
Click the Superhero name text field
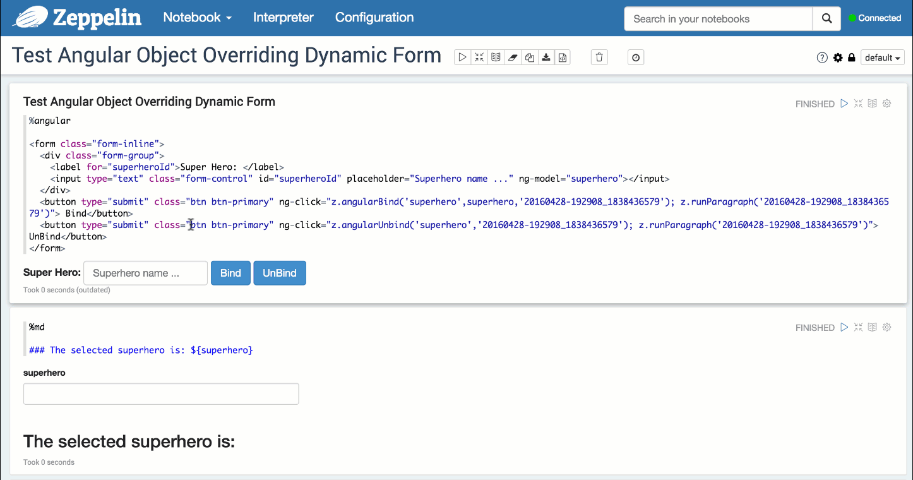(x=145, y=273)
